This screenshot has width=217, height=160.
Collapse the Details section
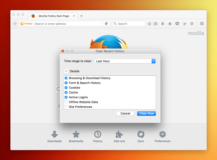coord(66,71)
